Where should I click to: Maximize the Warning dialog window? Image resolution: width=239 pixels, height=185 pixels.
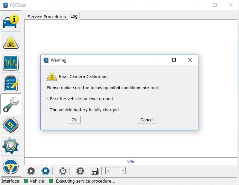(x=174, y=60)
